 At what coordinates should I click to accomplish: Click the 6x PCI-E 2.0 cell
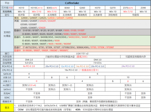[x=29, y=66]
